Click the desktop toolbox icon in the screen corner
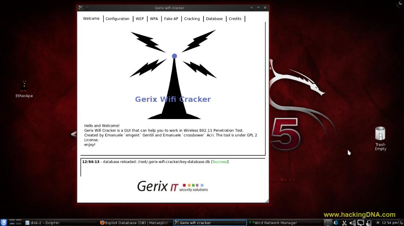Image resolution: width=404 pixels, height=226 pixels. (400, 3)
